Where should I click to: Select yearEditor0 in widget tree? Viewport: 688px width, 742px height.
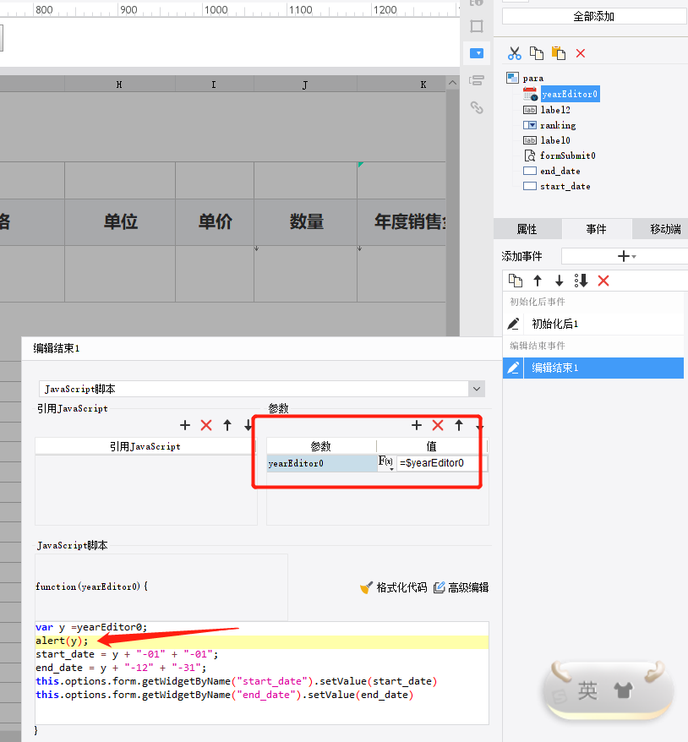570,94
